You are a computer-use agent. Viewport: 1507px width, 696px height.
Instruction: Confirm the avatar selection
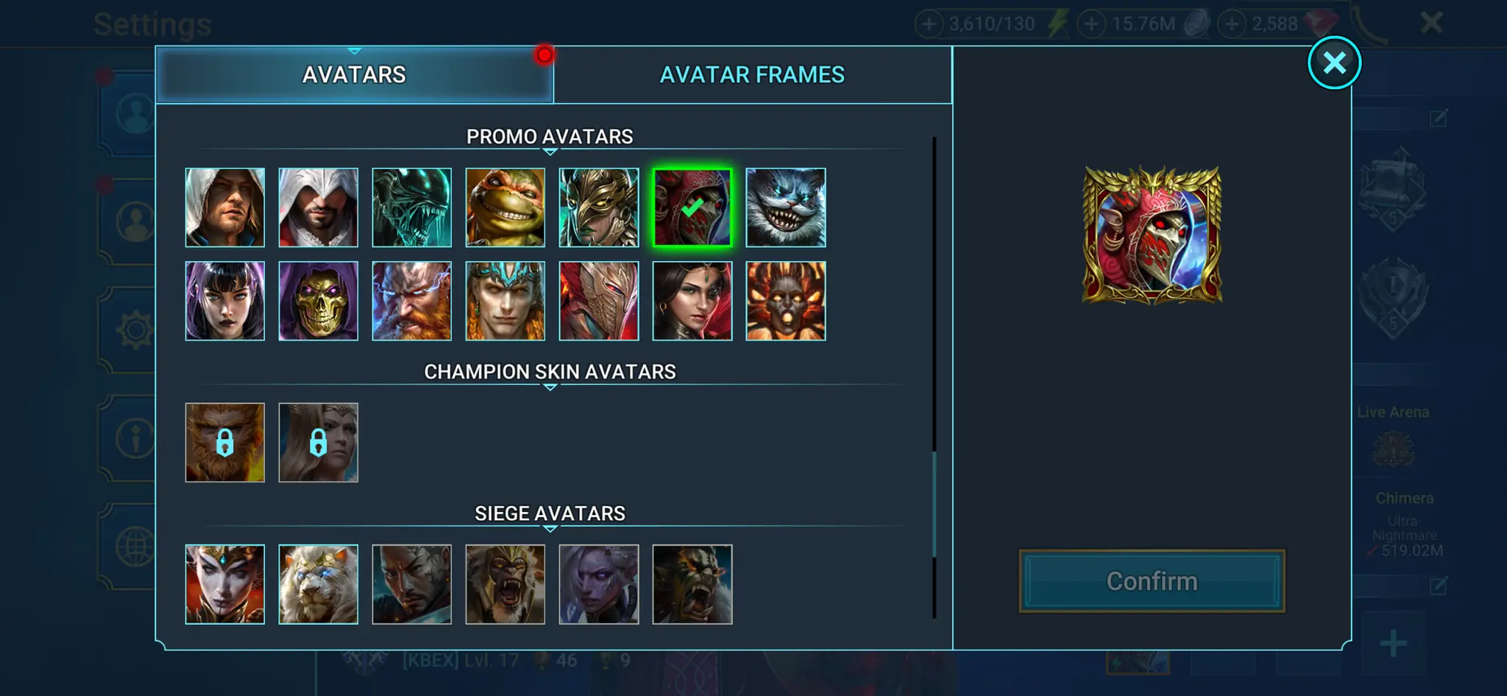tap(1152, 581)
